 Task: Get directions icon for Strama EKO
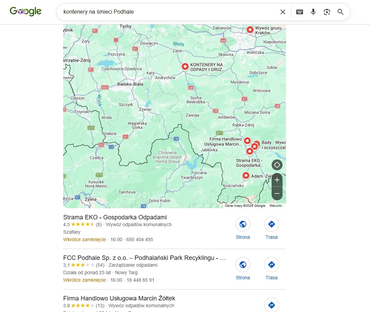click(x=271, y=224)
